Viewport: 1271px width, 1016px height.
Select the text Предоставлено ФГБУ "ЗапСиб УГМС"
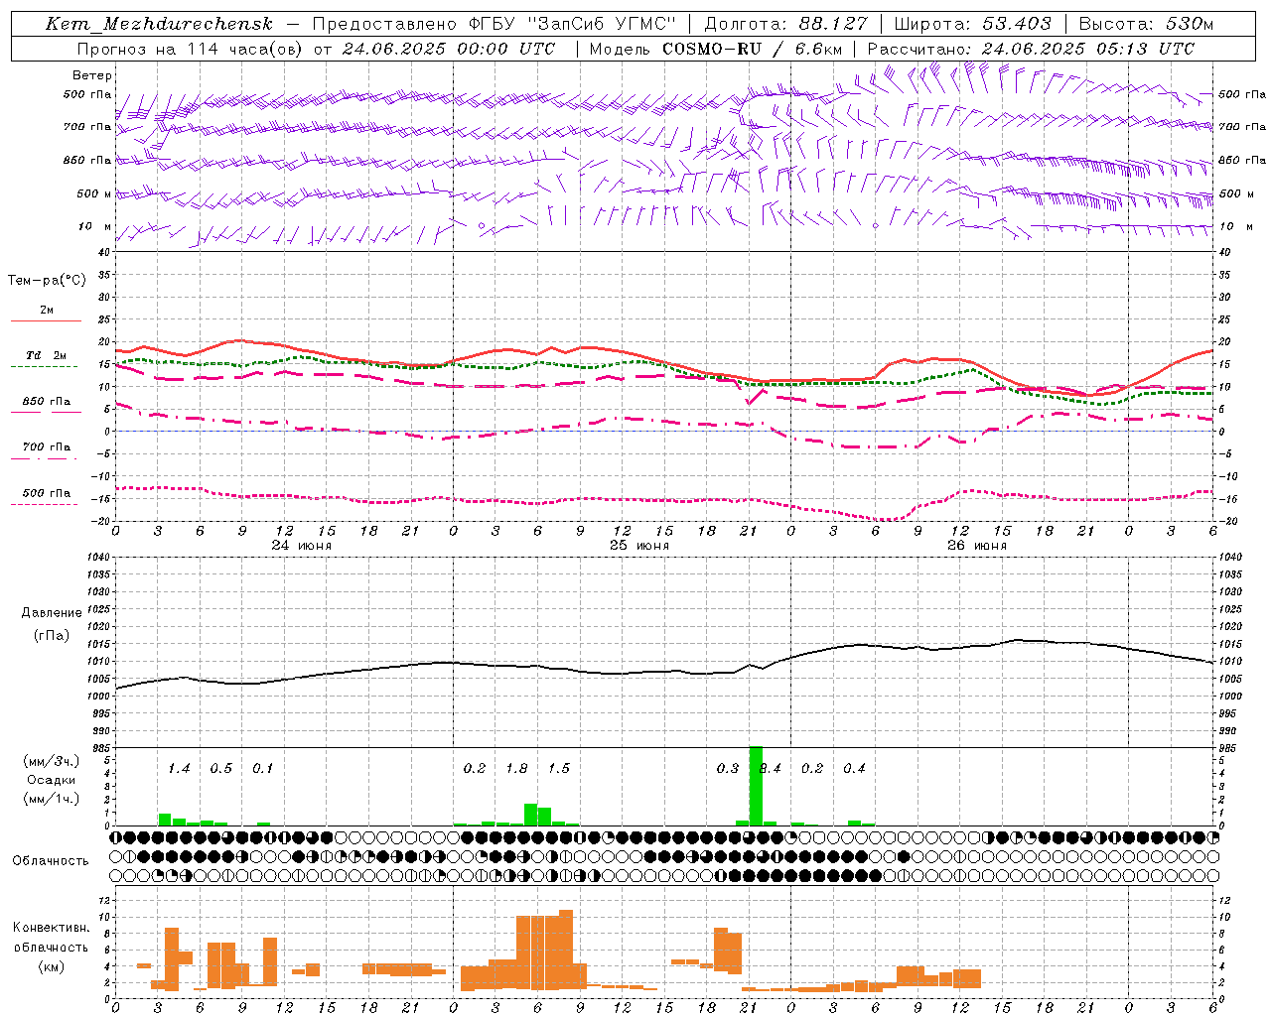point(494,24)
